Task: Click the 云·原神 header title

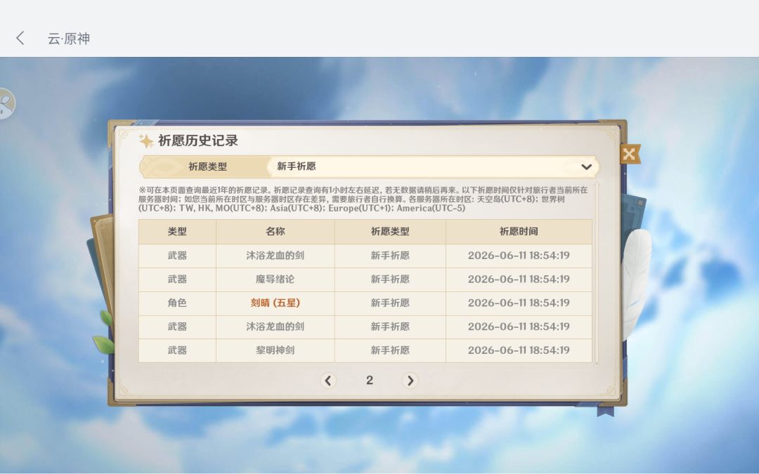Action: pos(69,39)
